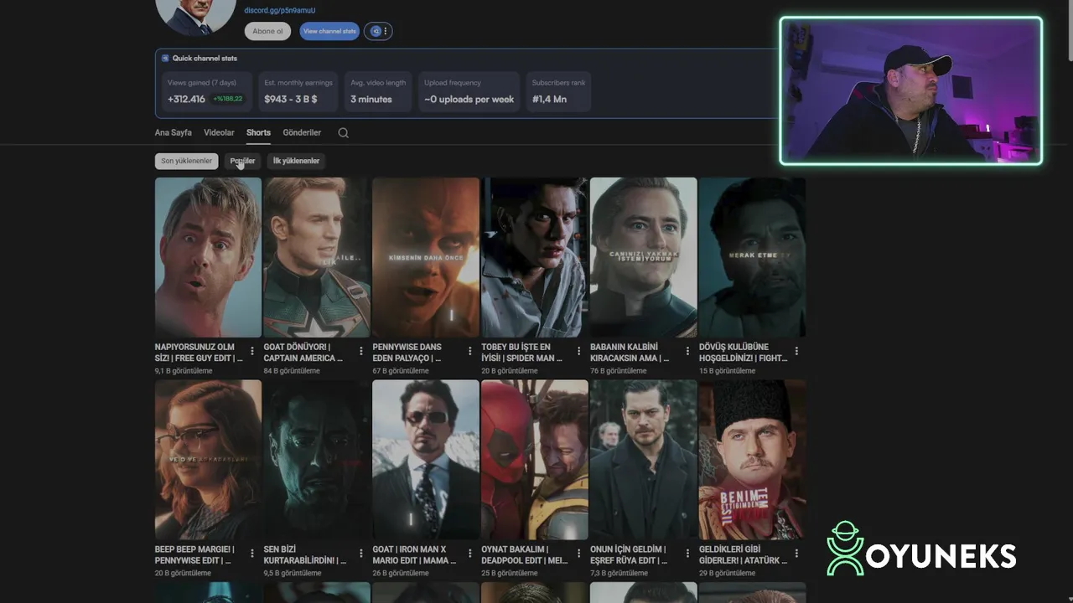This screenshot has height=603, width=1073.
Task: Open Atatürk short thumbnail
Action: pos(752,460)
